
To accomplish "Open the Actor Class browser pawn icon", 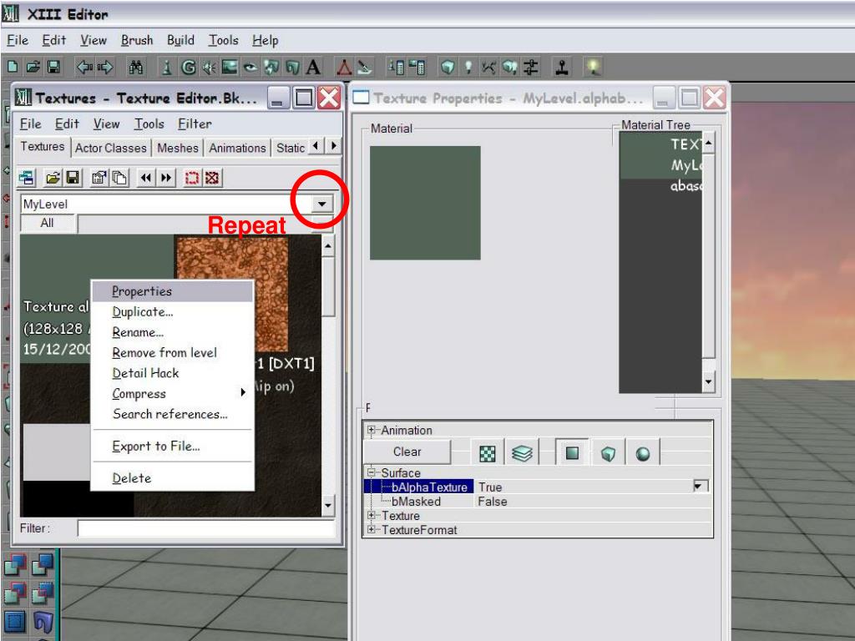I will coord(167,67).
